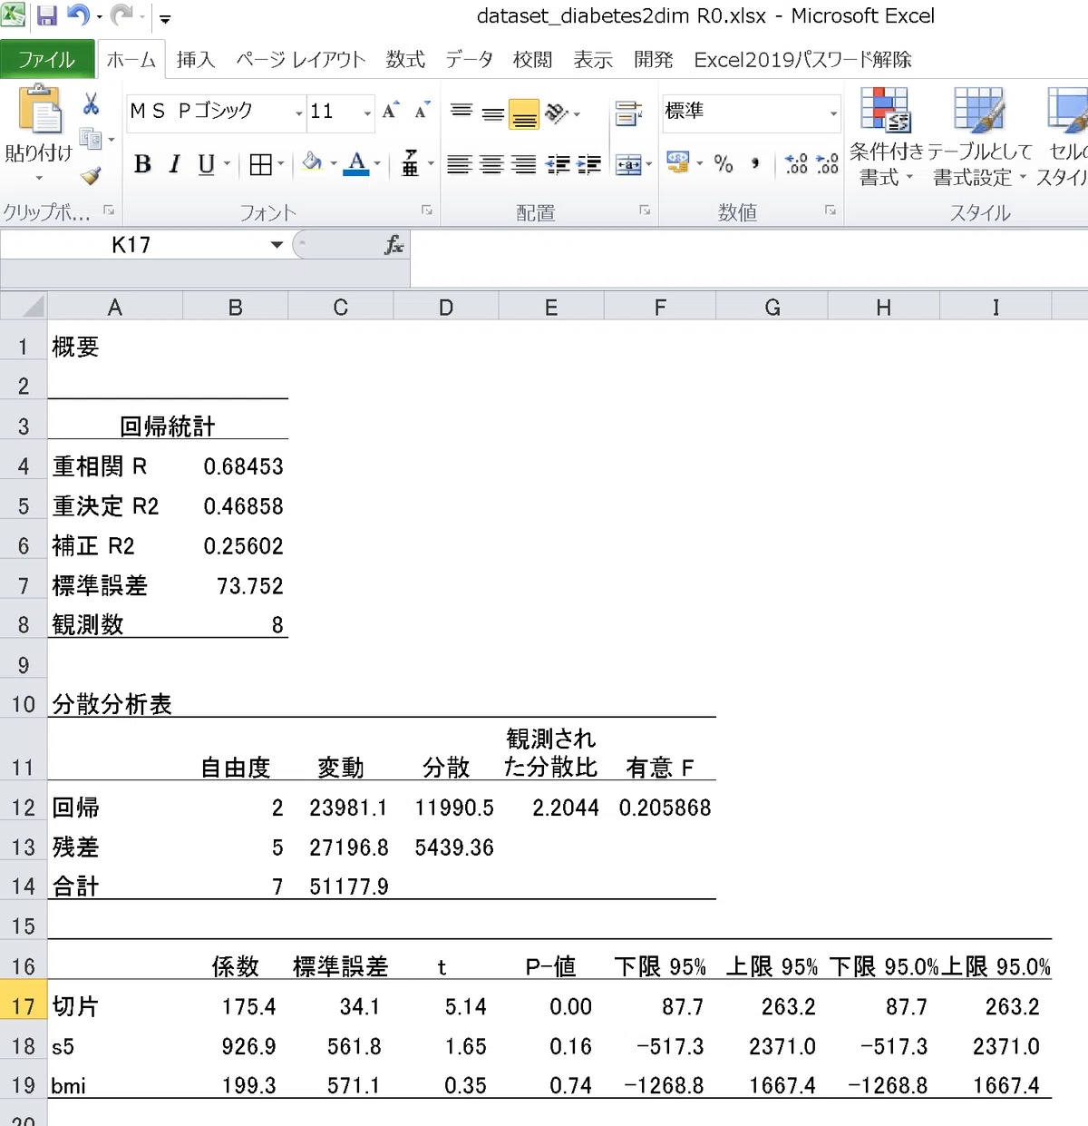Open Font Color dropdown arrow

click(x=378, y=164)
